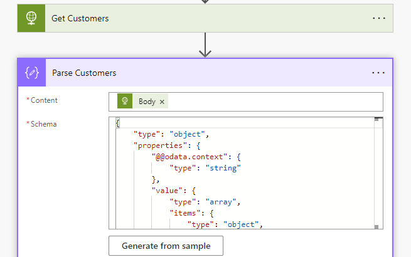Select the Body dynamic content token

click(x=147, y=102)
